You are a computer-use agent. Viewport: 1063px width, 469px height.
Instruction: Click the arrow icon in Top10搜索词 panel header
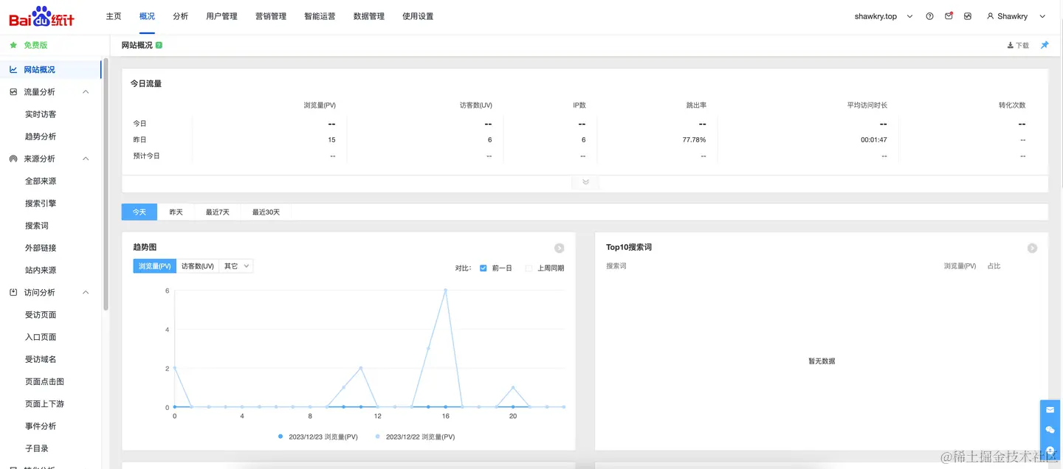pyautogui.click(x=1032, y=248)
